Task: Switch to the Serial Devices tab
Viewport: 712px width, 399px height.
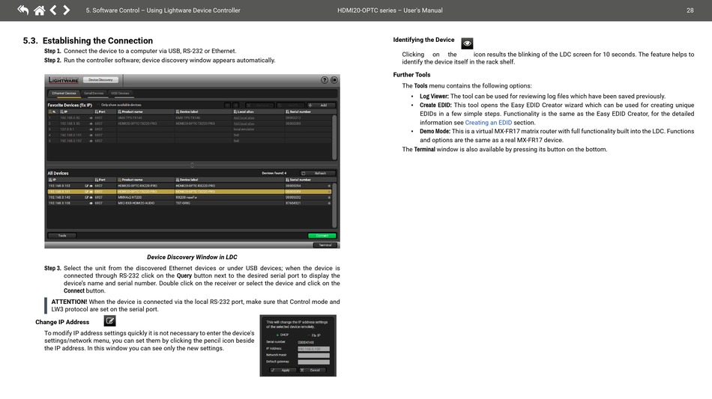Action: coord(94,94)
